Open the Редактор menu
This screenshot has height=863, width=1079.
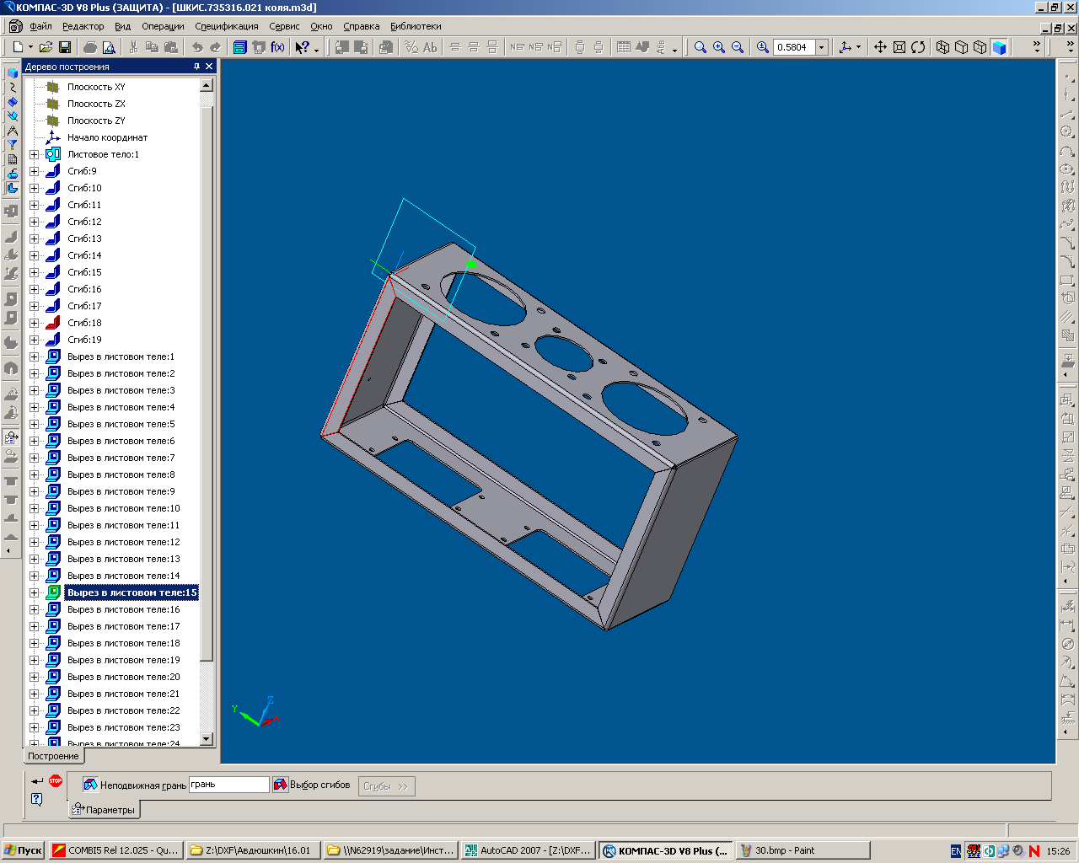[x=83, y=26]
